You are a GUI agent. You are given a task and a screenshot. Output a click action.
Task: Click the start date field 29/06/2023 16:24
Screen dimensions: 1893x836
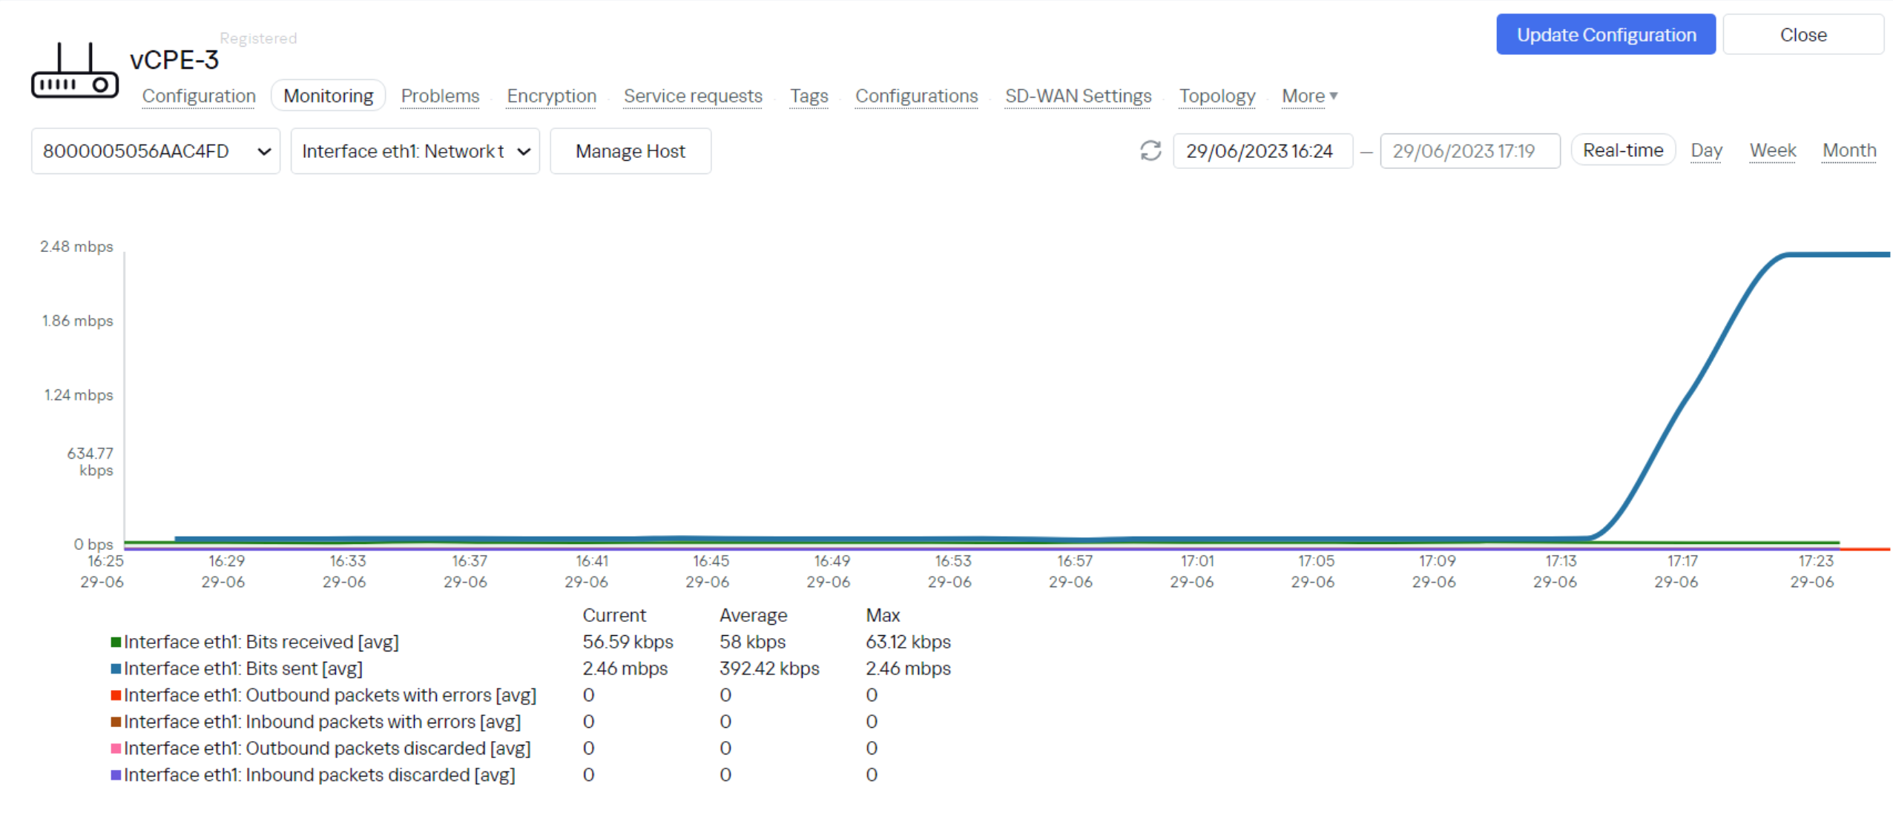pos(1262,151)
